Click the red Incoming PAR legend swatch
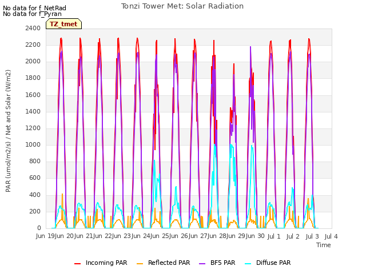Viewport: 366px width, 274px height. [x=77, y=264]
